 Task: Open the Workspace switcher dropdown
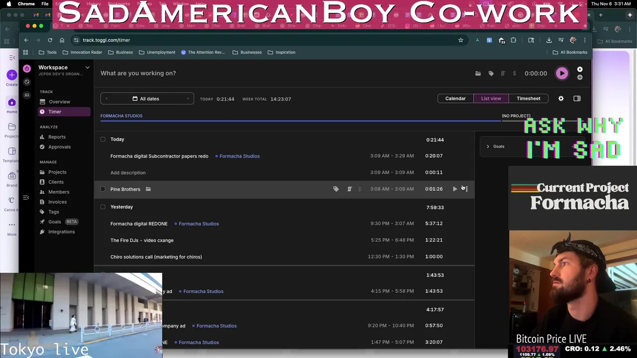coord(87,68)
